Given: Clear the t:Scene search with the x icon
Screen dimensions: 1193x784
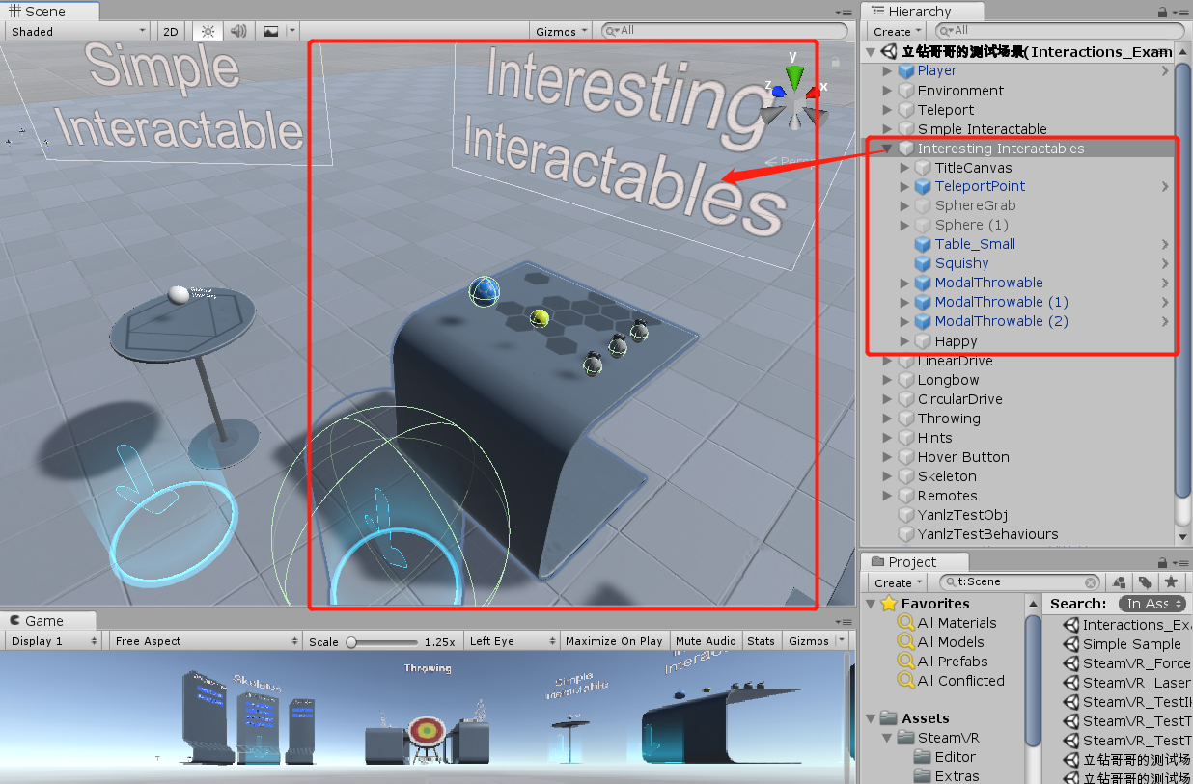Looking at the screenshot, I should coord(1091,581).
